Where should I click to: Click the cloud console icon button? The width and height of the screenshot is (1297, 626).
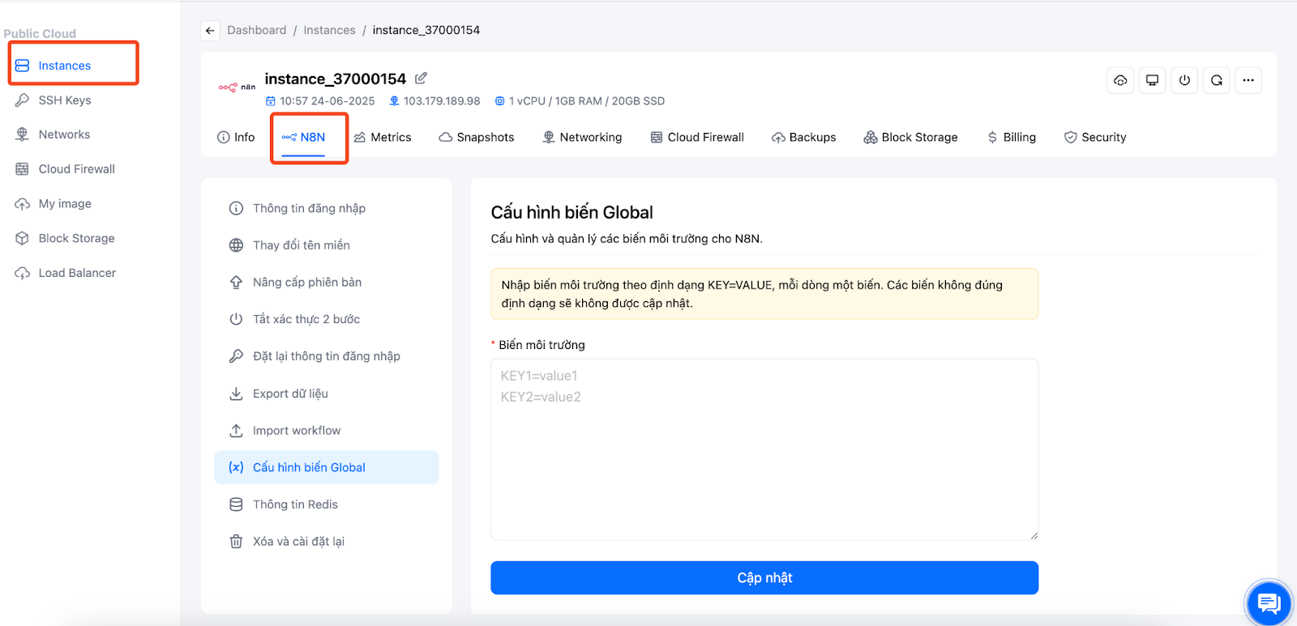(1120, 80)
